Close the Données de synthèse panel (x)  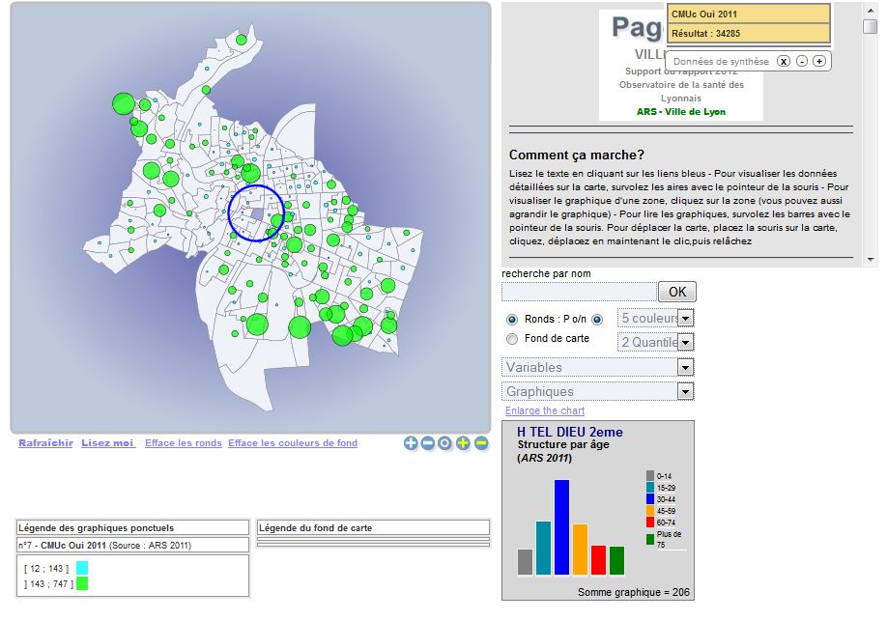coord(784,61)
